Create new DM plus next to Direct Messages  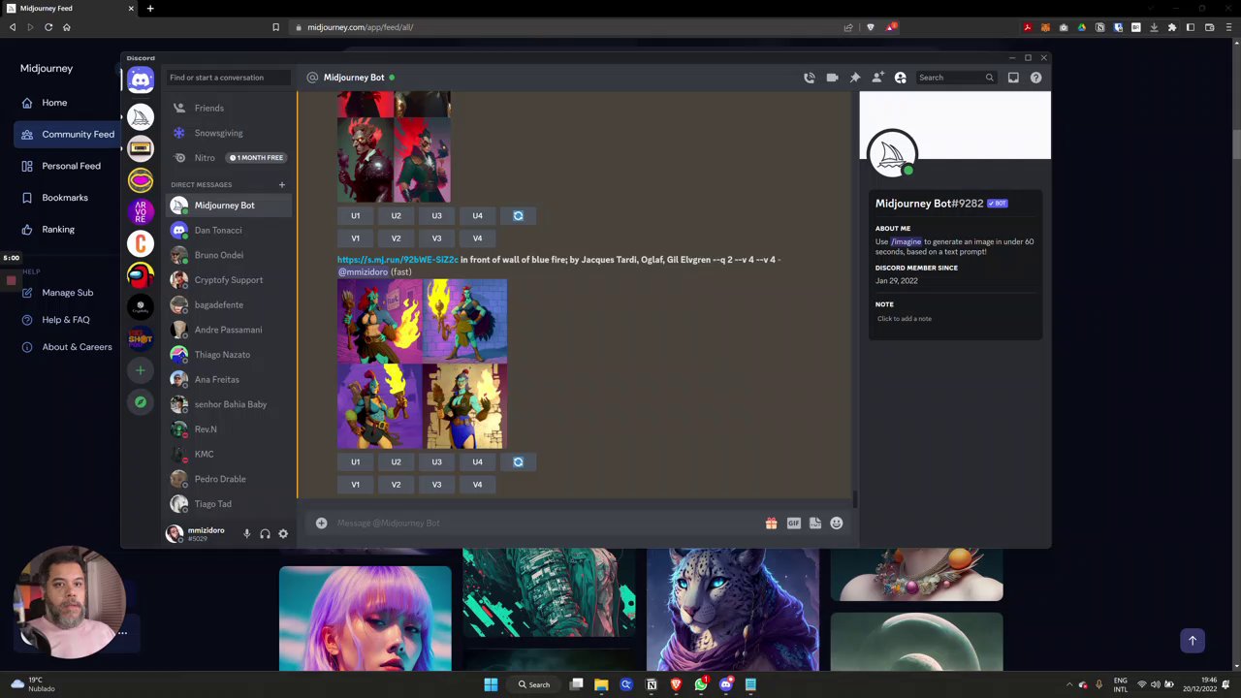tap(282, 184)
